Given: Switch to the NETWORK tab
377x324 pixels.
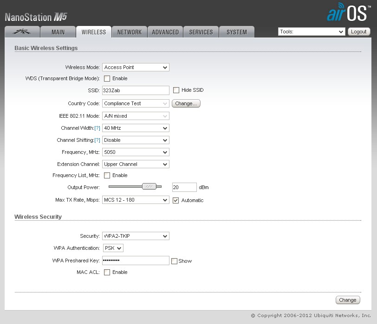Looking at the screenshot, I should pyautogui.click(x=129, y=32).
